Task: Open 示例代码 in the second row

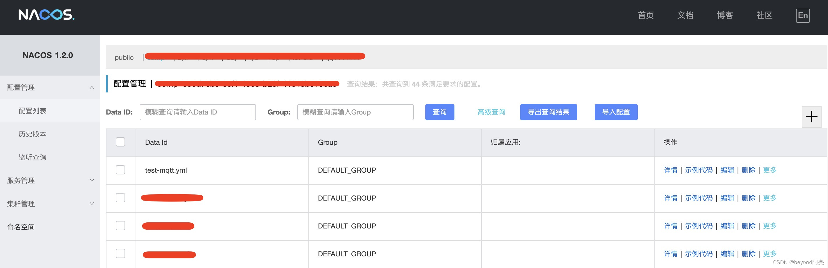Action: tap(699, 198)
